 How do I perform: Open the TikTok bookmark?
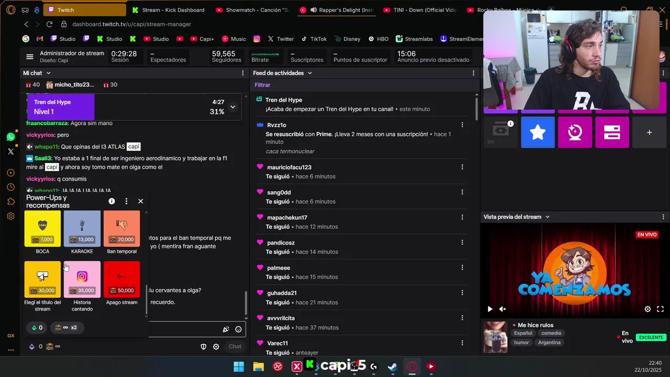[x=314, y=39]
